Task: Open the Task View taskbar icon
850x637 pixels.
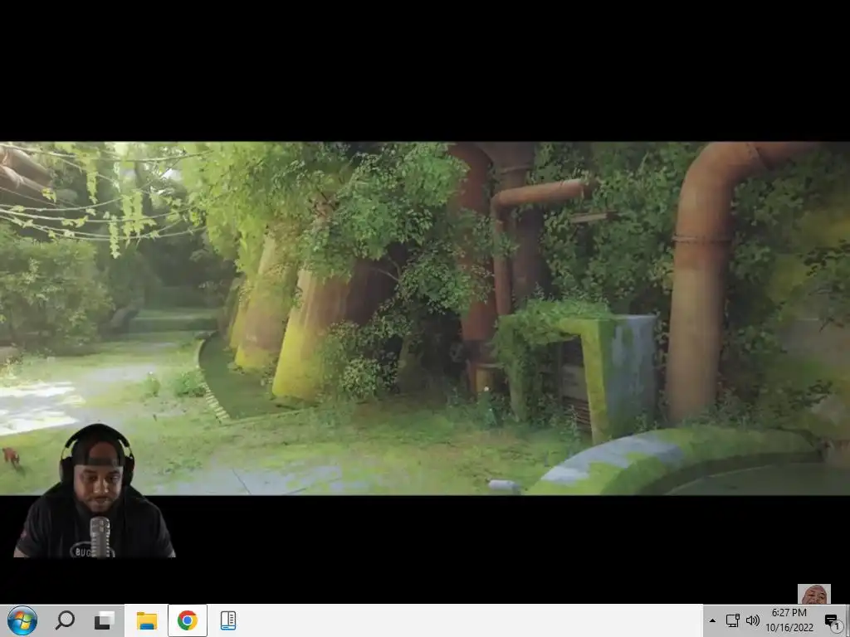Action: 104,620
